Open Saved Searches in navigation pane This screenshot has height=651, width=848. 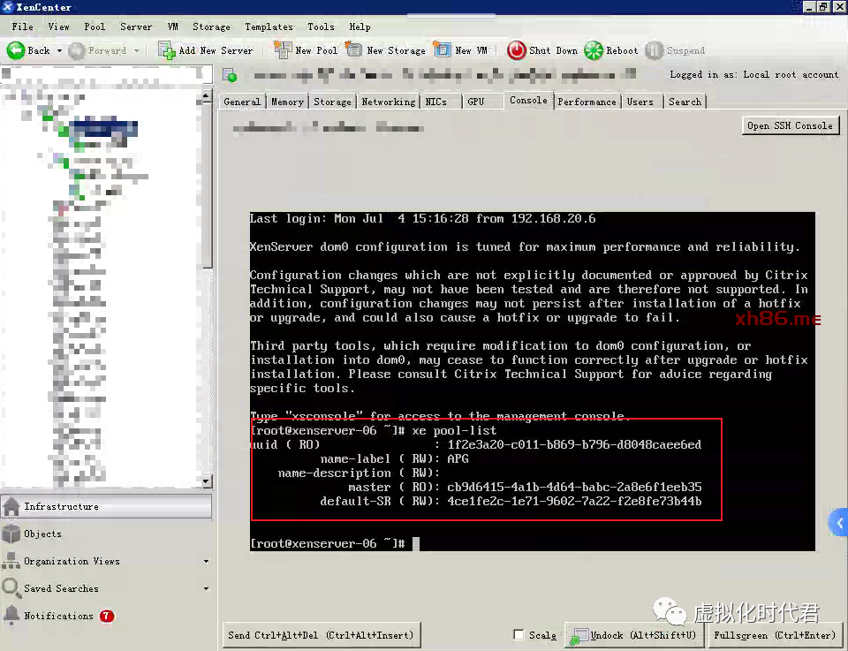[106, 588]
